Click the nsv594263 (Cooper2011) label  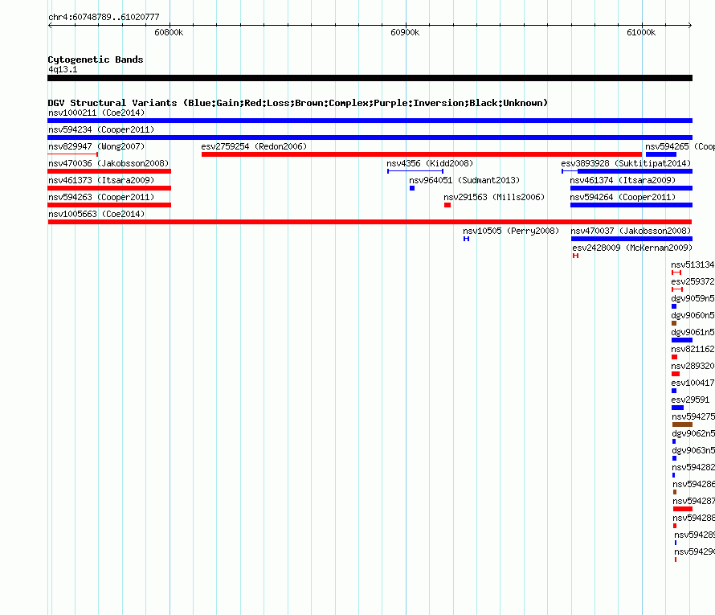click(x=101, y=197)
